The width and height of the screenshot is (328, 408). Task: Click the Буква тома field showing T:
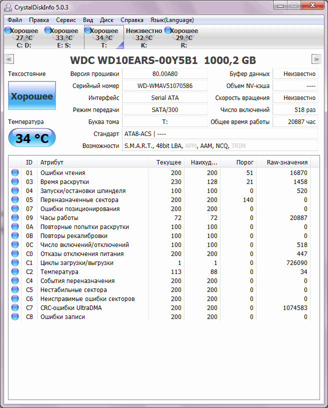(165, 122)
